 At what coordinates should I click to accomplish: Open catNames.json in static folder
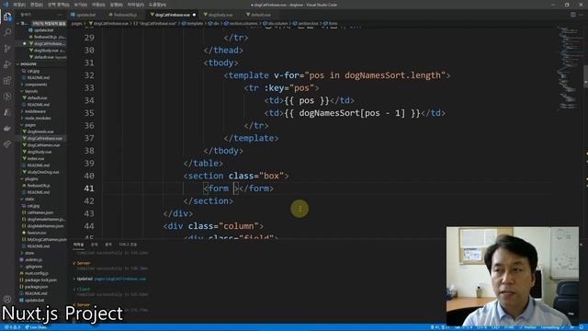click(40, 212)
